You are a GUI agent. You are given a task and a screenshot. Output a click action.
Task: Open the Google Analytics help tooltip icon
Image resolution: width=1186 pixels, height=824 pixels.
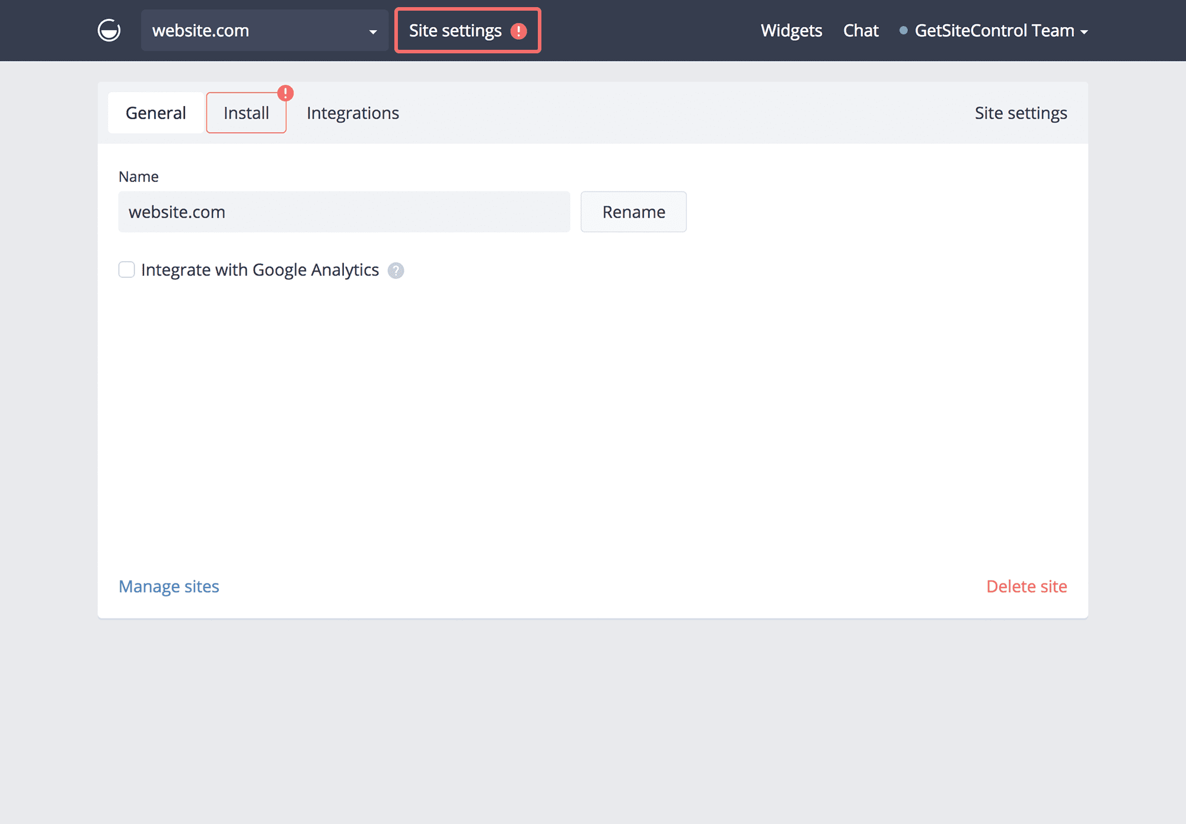coord(395,270)
